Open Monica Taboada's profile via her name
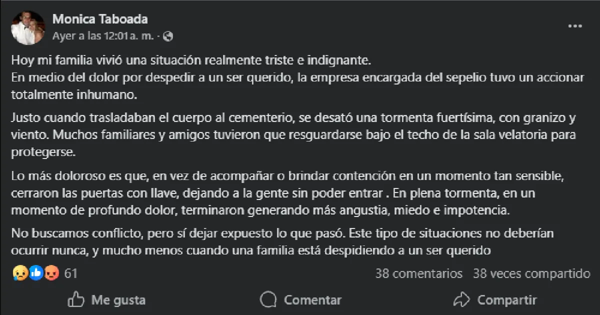Image resolution: width=600 pixels, height=315 pixels. 99,19
